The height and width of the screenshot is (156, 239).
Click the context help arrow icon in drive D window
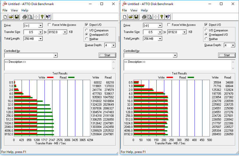(x=168, y=17)
